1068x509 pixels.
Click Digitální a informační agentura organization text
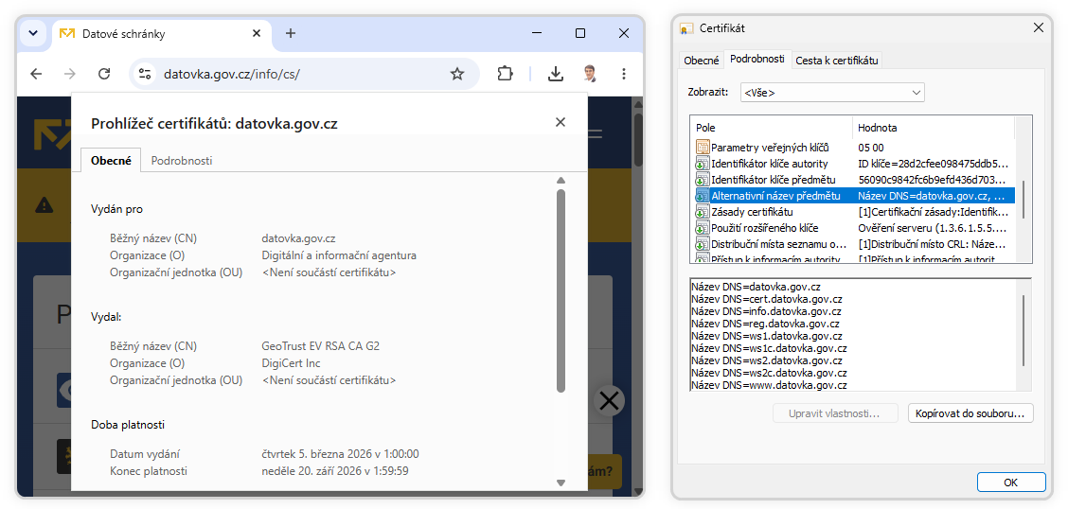point(339,255)
